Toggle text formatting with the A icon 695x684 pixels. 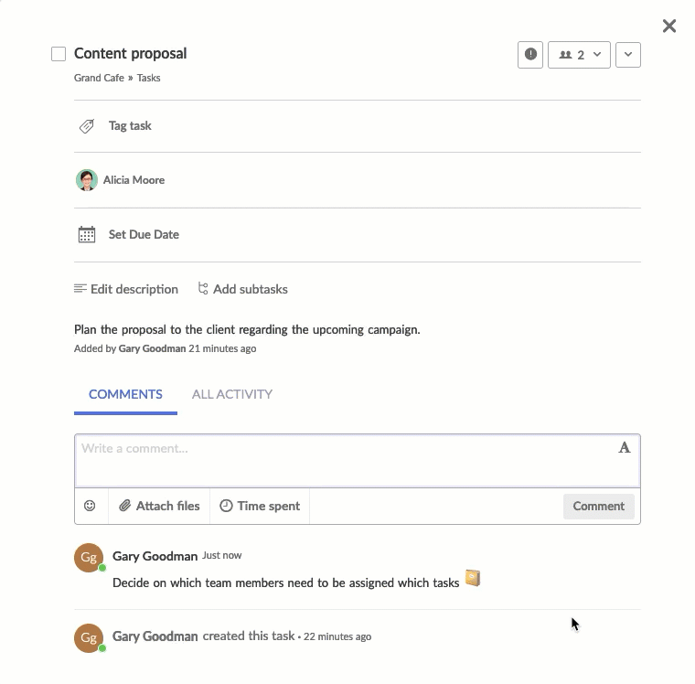(x=624, y=448)
